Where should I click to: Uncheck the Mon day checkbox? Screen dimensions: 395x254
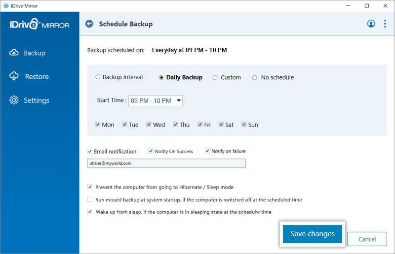pyautogui.click(x=98, y=125)
